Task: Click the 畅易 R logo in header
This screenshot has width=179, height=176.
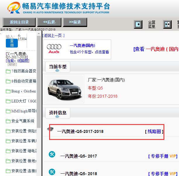Action: pyautogui.click(x=14, y=8)
